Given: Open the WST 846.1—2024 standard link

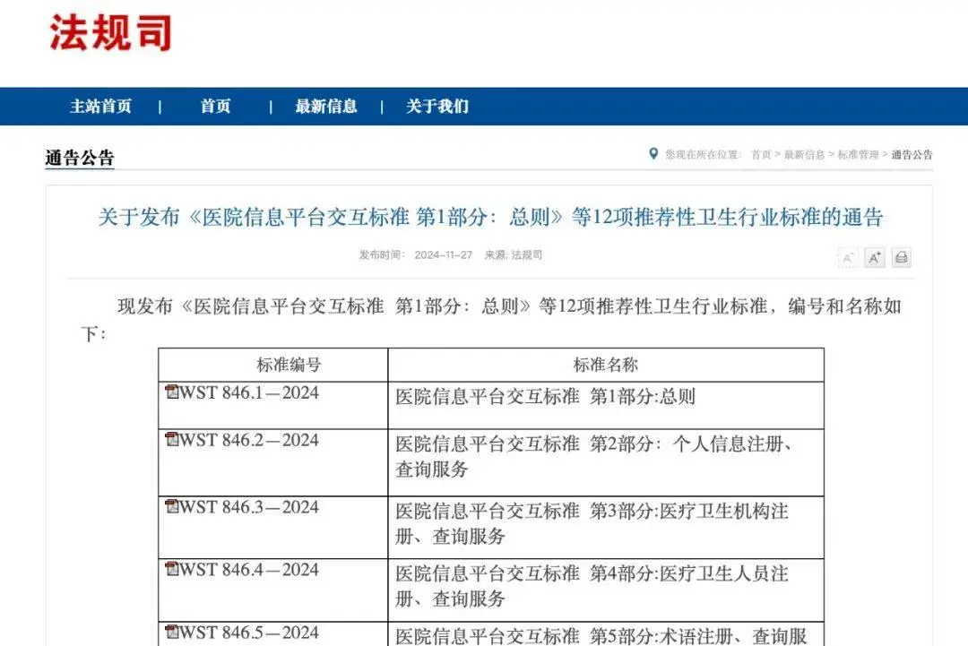Looking at the screenshot, I should click(249, 392).
